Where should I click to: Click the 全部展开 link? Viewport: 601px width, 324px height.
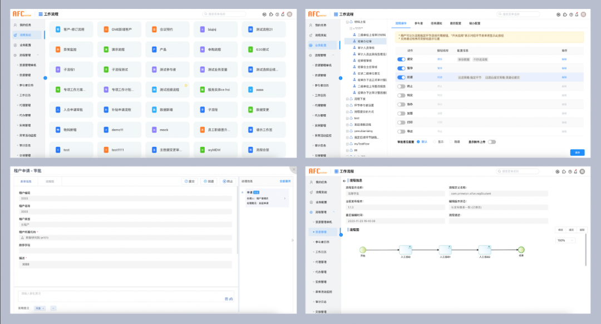pos(285,181)
